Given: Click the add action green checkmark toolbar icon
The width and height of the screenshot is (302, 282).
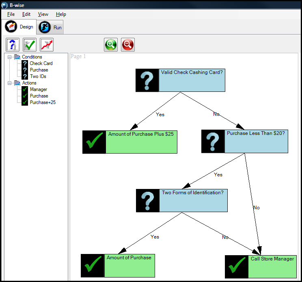Looking at the screenshot, I should tap(30, 44).
